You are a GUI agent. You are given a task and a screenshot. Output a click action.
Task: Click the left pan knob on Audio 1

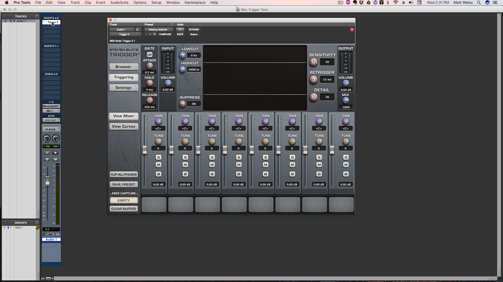click(46, 139)
